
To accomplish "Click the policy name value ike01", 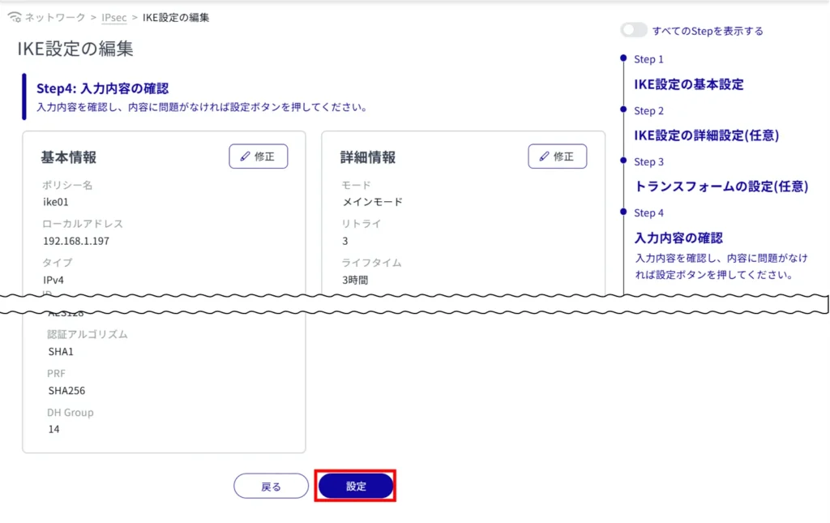I will pos(55,202).
